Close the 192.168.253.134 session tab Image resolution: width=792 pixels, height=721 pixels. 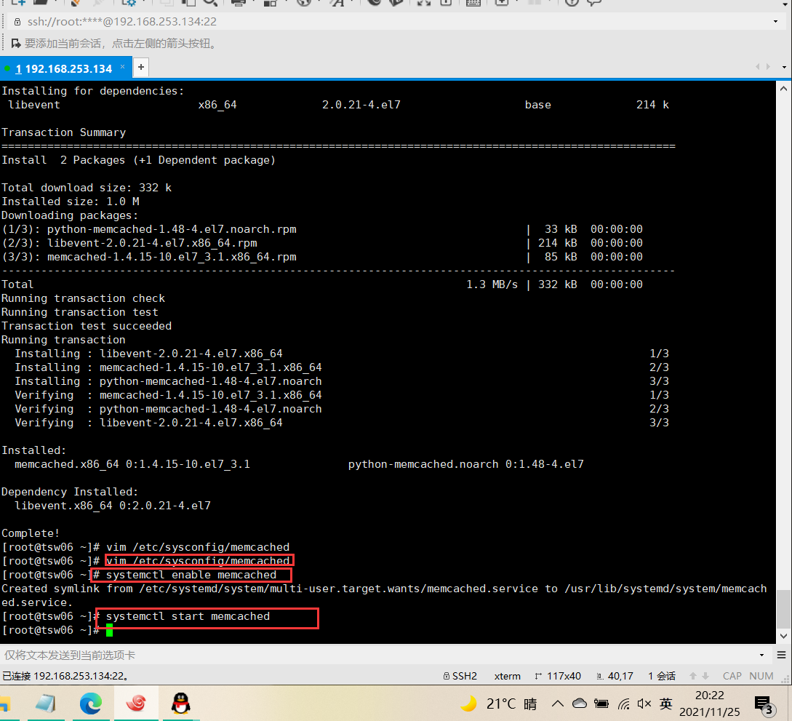(122, 67)
